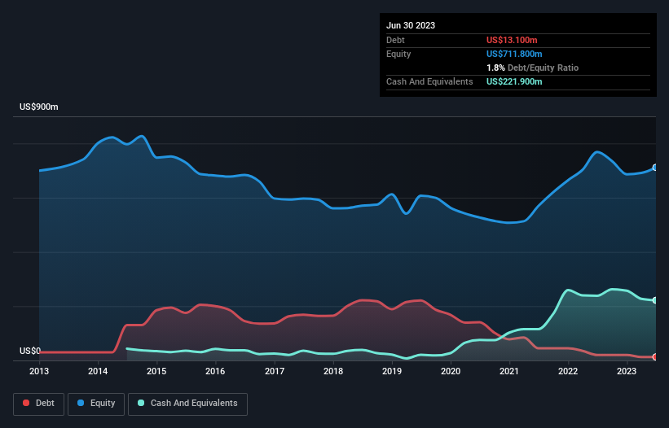Toggle the Cash And Equivalents legend button
This screenshot has width=669, height=428.
click(187, 404)
